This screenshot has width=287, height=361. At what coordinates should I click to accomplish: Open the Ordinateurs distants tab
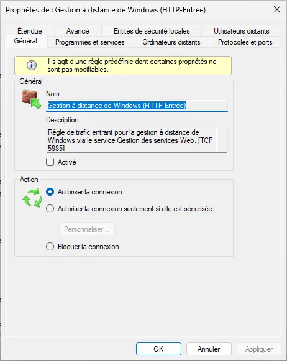(x=171, y=42)
